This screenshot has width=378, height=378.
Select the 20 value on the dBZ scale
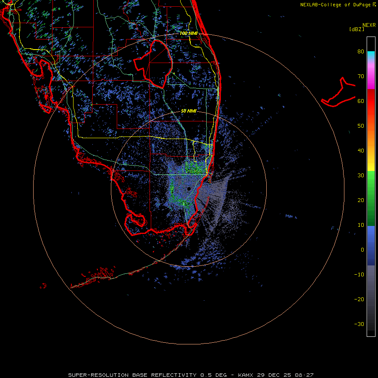361,200
